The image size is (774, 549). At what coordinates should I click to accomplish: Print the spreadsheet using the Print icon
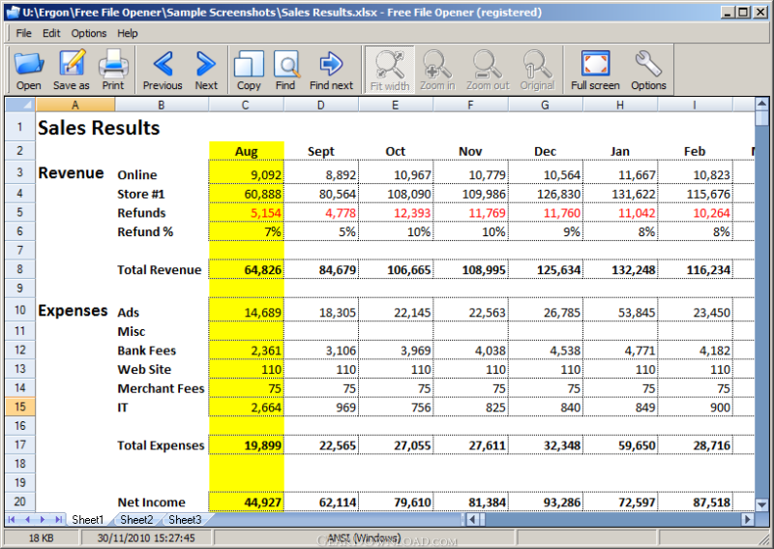click(113, 70)
